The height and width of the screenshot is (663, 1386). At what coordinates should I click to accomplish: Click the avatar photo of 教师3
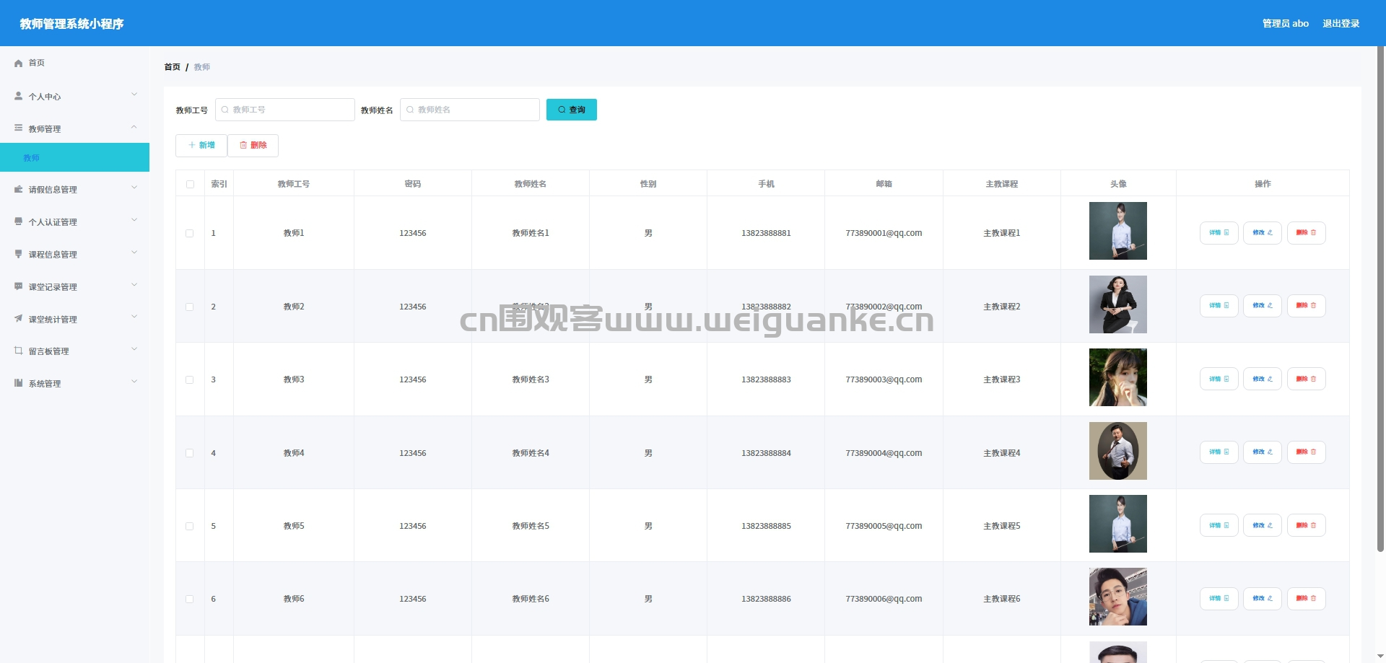1117,377
